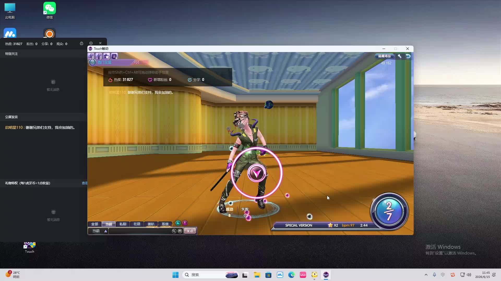Toggle the 中 input method indicator
The image size is (501, 281).
click(443, 275)
